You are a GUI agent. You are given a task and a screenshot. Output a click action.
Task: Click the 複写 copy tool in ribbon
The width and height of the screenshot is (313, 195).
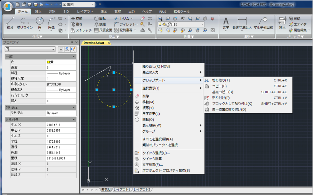[x=77, y=24]
